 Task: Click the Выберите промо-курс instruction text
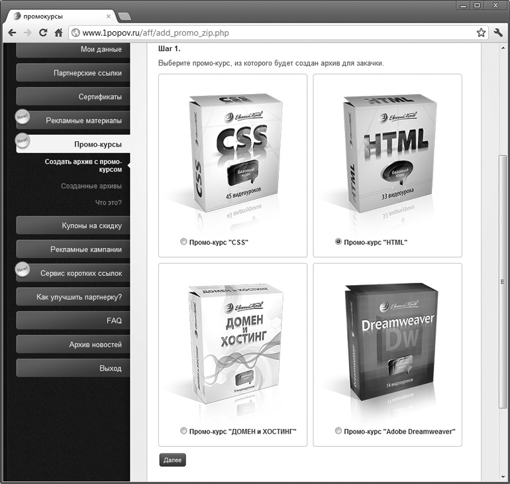pos(271,63)
